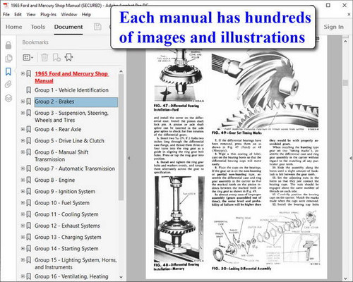Click the document scrollbar thumb

tap(345, 83)
